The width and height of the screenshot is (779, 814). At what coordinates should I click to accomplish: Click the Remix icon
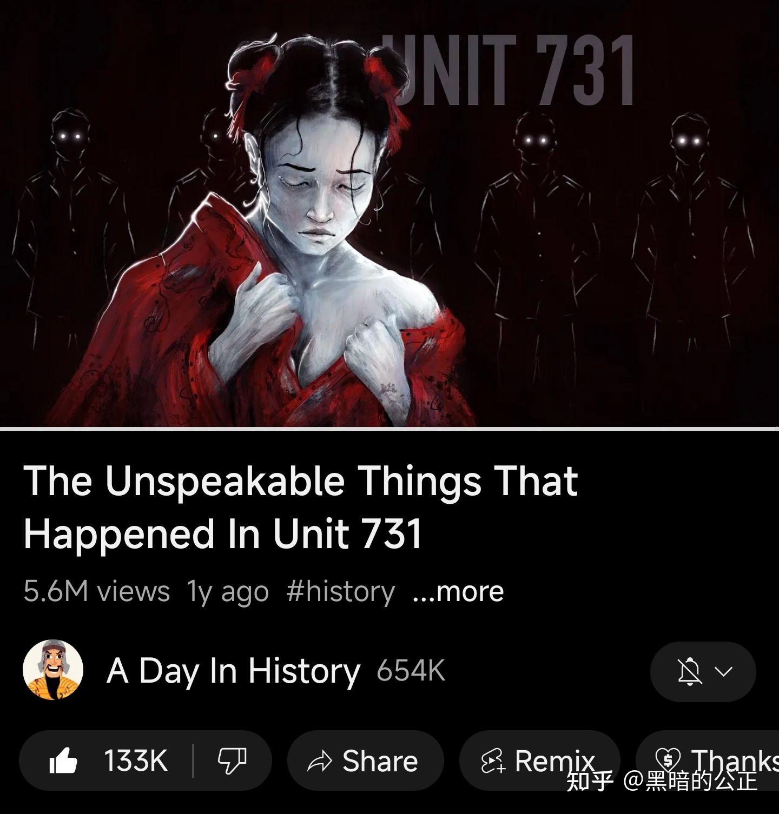(x=493, y=761)
